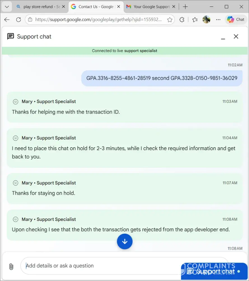The height and width of the screenshot is (281, 249).
Task: Open the browser Extensions puzzle icon
Action: [x=182, y=19]
